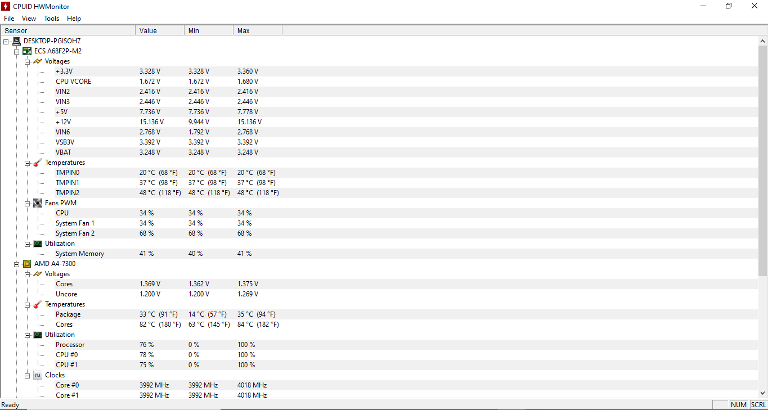Collapse the Fans PWM group

(28, 203)
